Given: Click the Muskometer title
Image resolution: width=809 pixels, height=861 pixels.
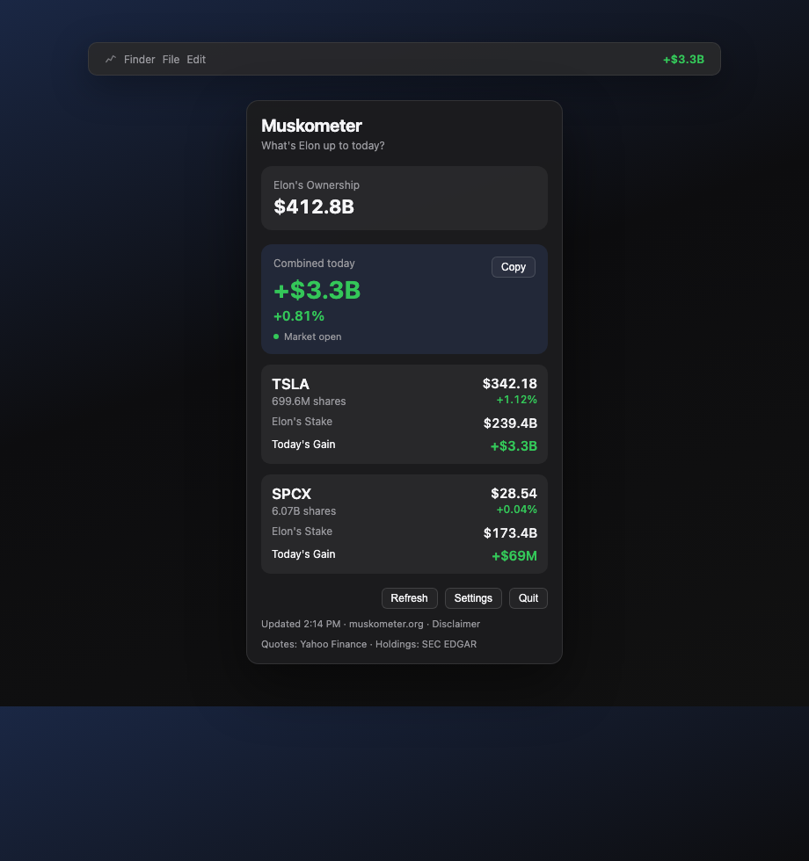Looking at the screenshot, I should (311, 126).
